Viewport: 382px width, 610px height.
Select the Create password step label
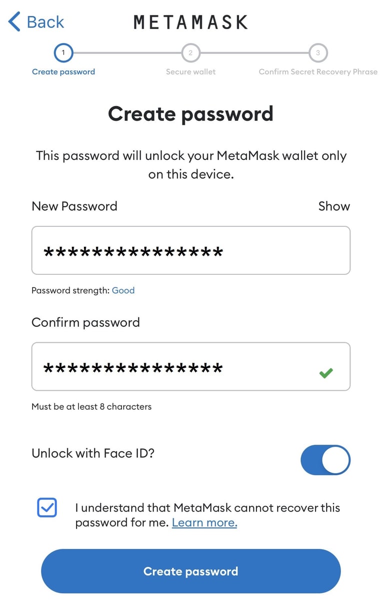tap(63, 71)
